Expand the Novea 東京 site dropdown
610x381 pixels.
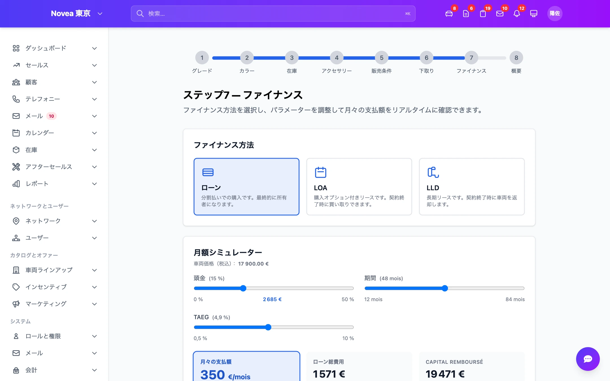[x=100, y=14]
